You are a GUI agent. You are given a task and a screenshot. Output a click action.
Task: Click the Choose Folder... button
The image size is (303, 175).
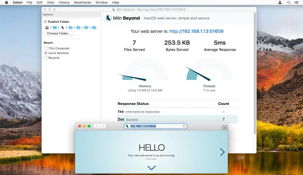click(x=59, y=33)
